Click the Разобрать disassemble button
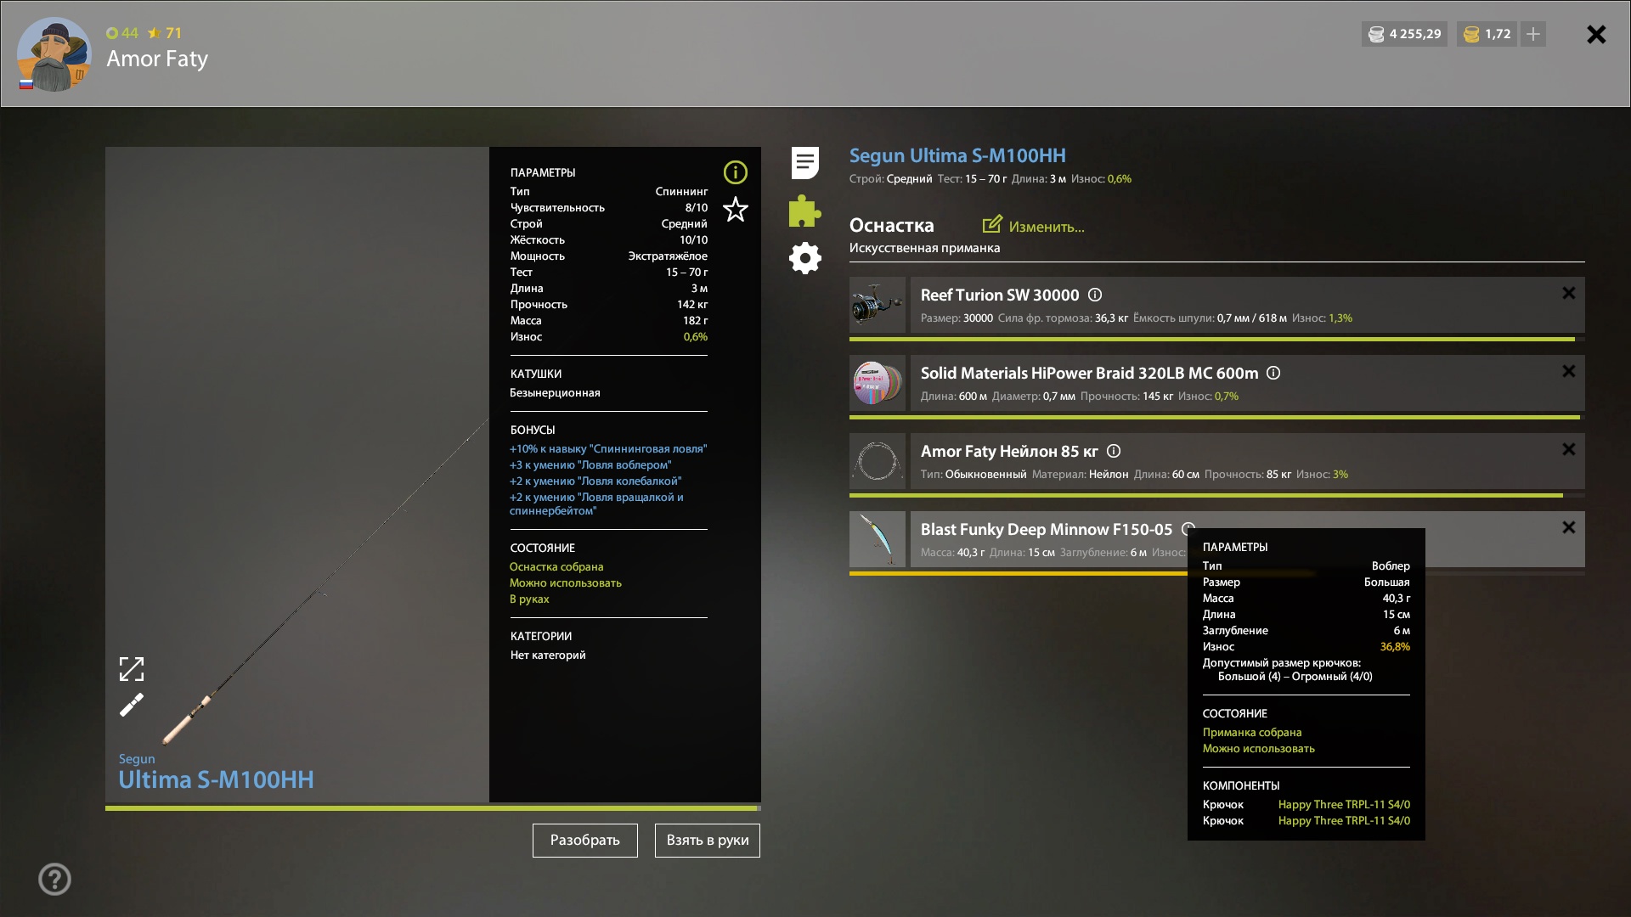The image size is (1631, 917). coord(585,841)
